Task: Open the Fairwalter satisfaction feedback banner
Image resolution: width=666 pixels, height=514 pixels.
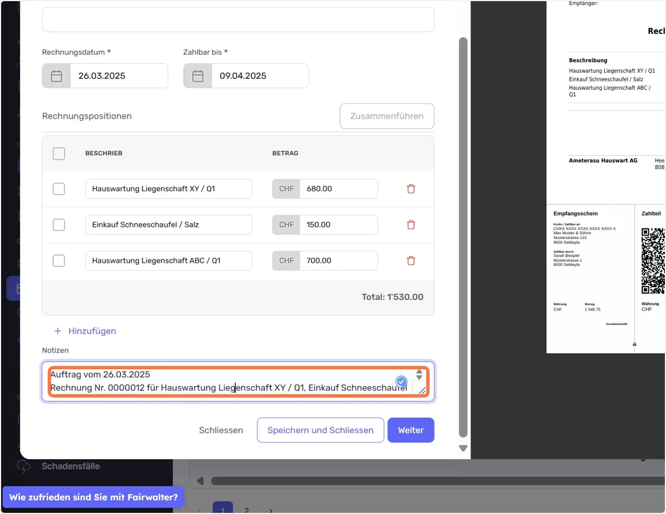Action: pos(93,497)
